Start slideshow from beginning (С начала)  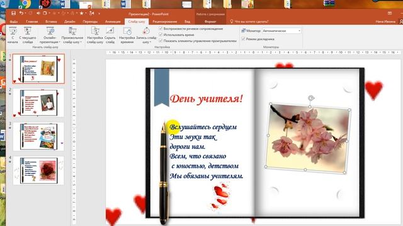pos(13,35)
